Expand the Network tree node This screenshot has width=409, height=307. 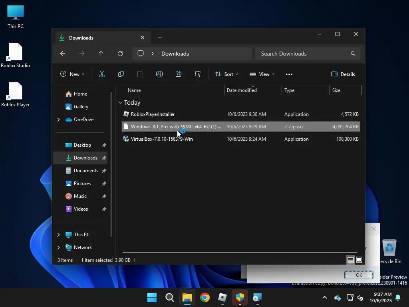[58, 247]
